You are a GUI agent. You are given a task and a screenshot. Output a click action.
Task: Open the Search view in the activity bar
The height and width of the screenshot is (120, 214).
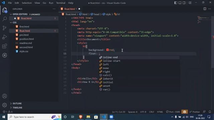(x=4, y=19)
